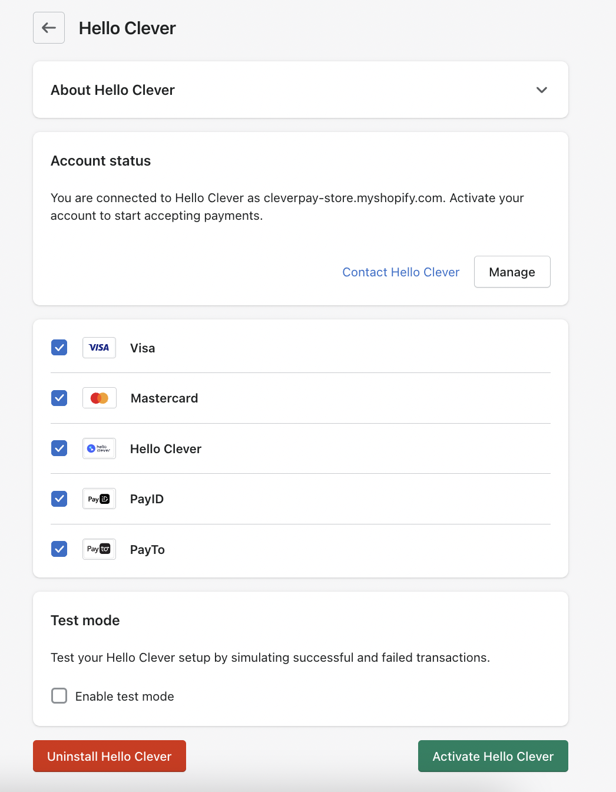Uncheck the Visa payment checkbox
The width and height of the screenshot is (616, 792).
[x=59, y=348]
